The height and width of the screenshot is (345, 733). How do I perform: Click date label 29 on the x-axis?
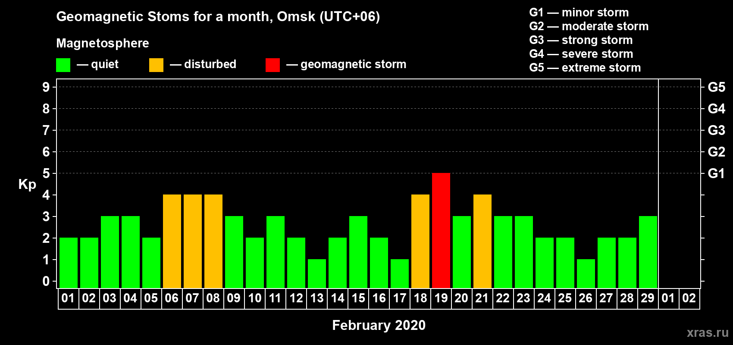[648, 298]
